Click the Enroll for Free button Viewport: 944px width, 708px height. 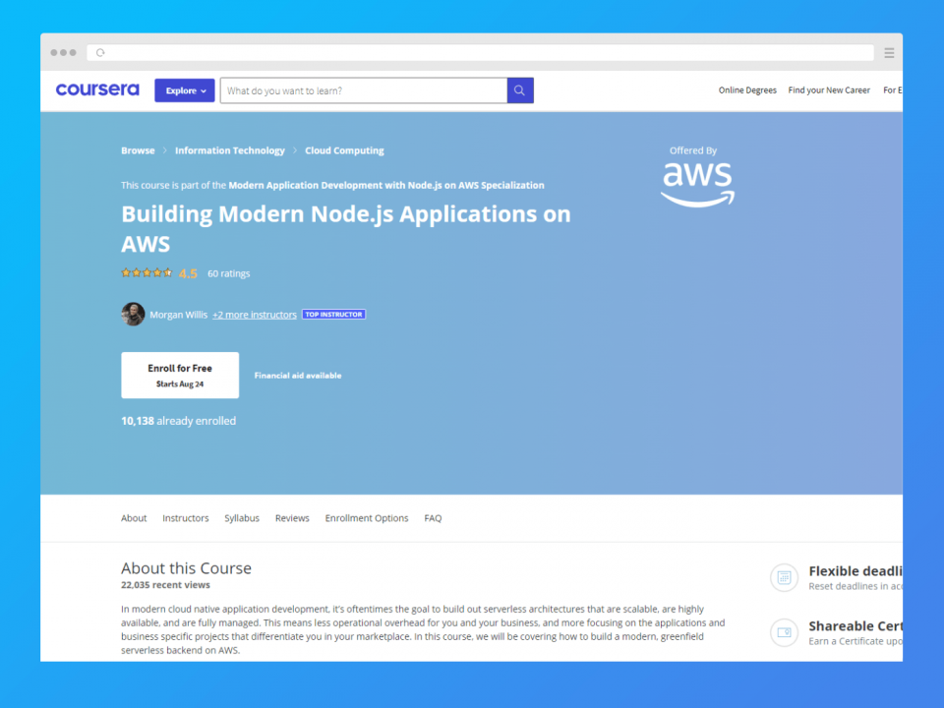(x=180, y=375)
